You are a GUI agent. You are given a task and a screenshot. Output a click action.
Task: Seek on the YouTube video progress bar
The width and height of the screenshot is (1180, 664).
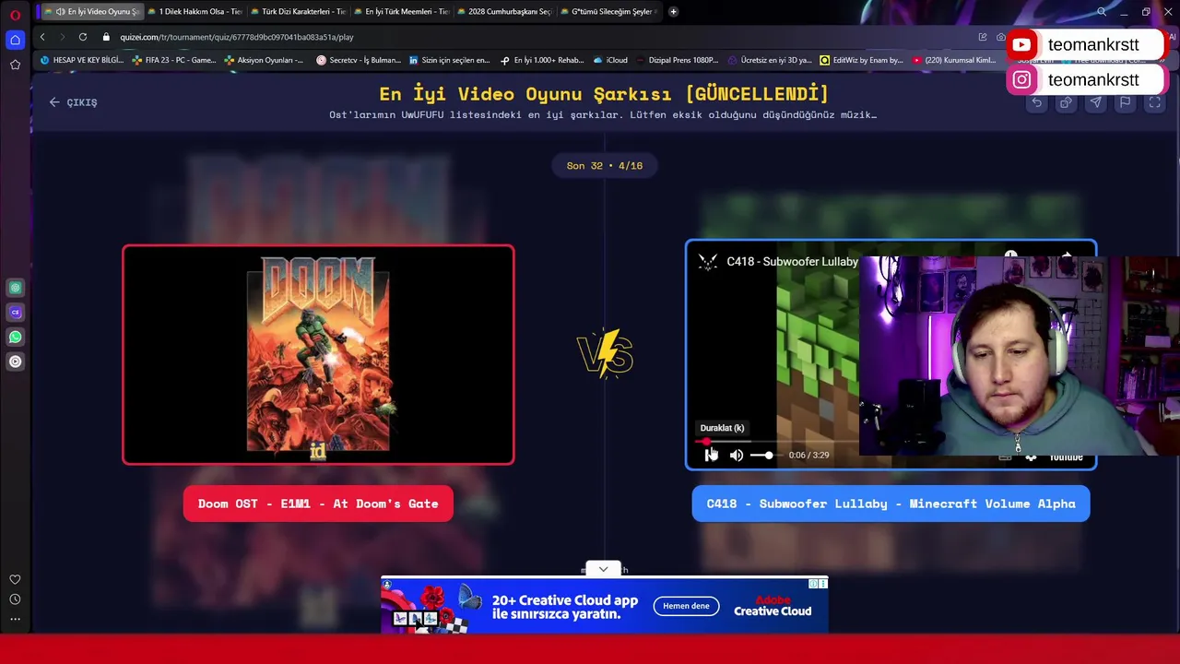pyautogui.click(x=777, y=442)
